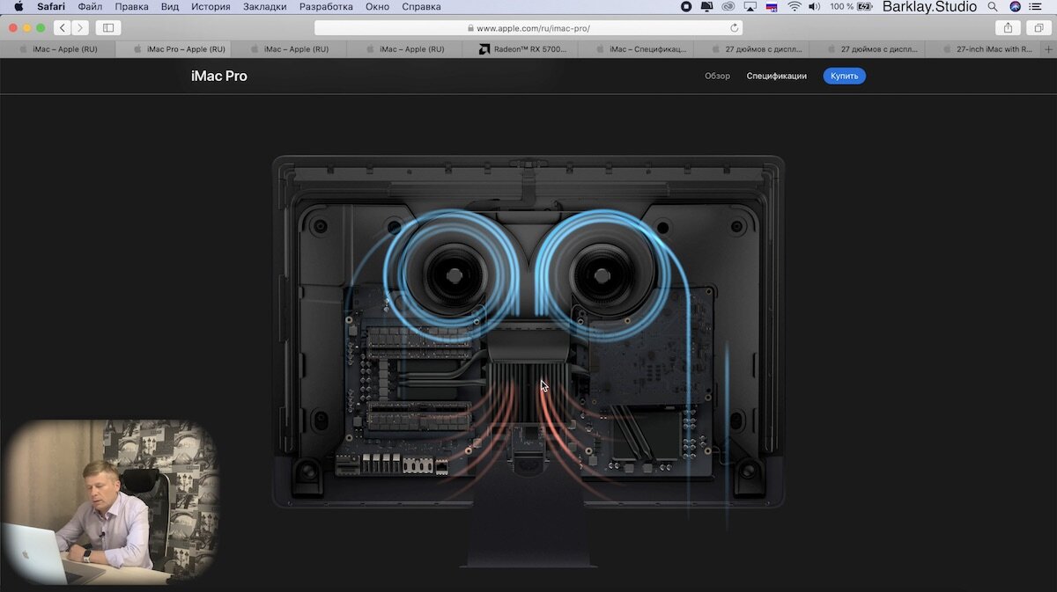Switch to the iMac – Спецификац... tab

tap(636, 49)
